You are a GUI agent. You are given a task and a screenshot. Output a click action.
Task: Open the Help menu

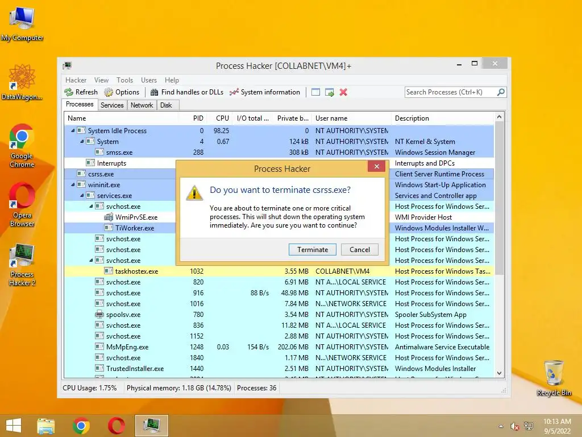click(x=172, y=80)
